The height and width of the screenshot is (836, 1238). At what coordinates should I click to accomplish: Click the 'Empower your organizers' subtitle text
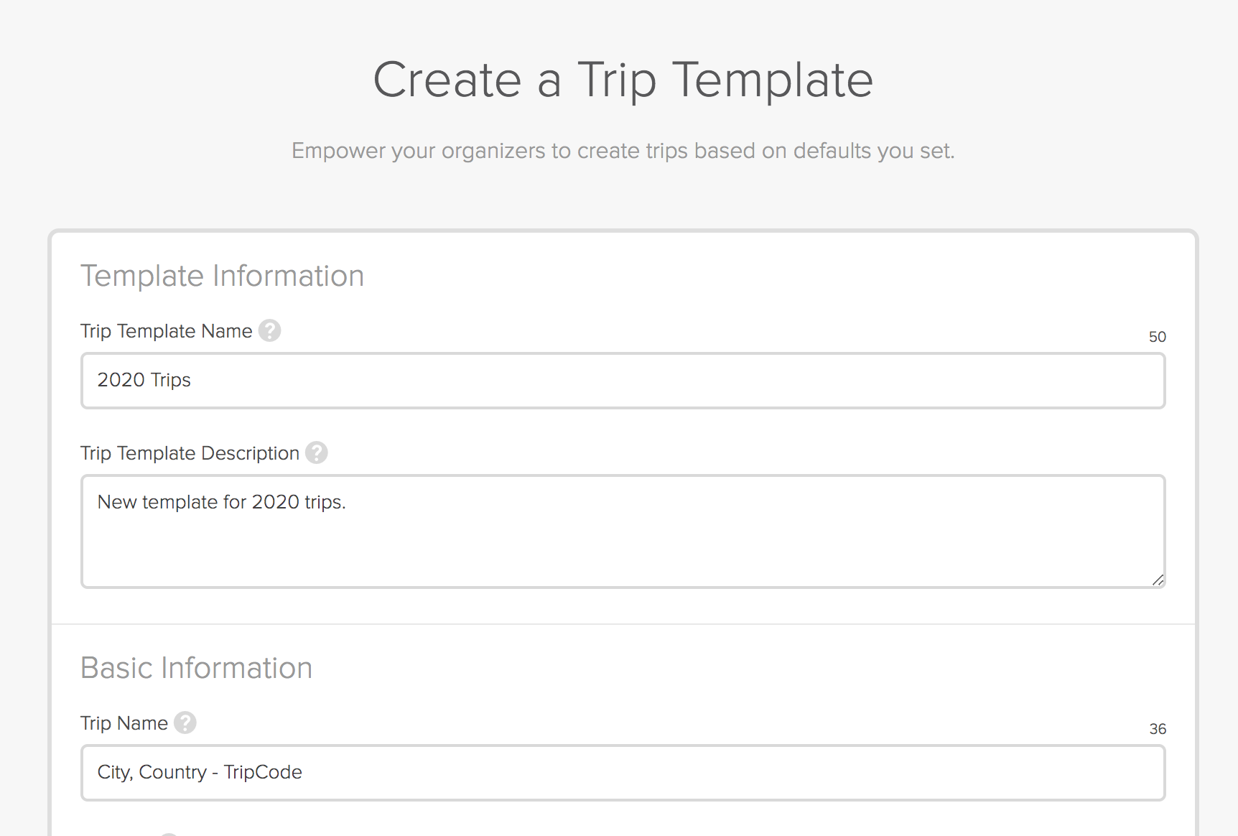[x=623, y=151]
